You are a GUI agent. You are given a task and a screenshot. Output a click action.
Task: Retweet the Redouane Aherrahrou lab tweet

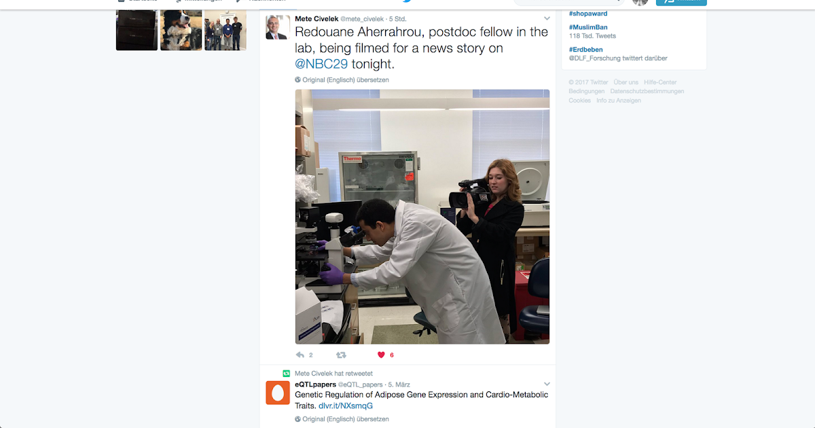[x=341, y=355]
